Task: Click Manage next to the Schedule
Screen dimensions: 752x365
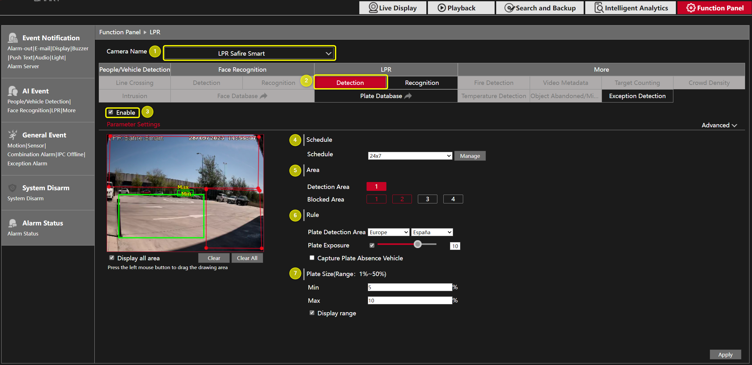Action: [470, 155]
